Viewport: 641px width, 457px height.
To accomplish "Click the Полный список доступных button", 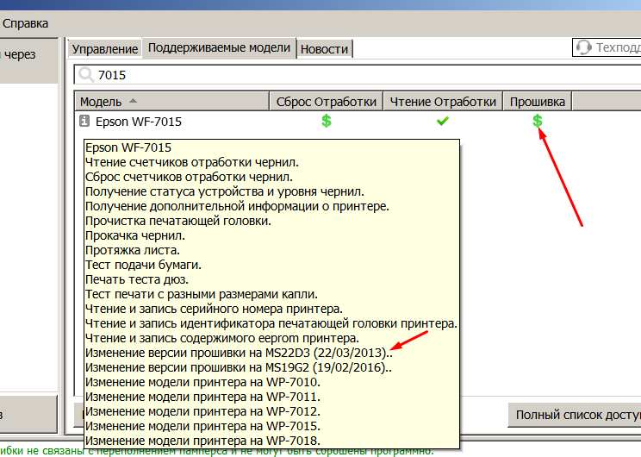I will [575, 415].
